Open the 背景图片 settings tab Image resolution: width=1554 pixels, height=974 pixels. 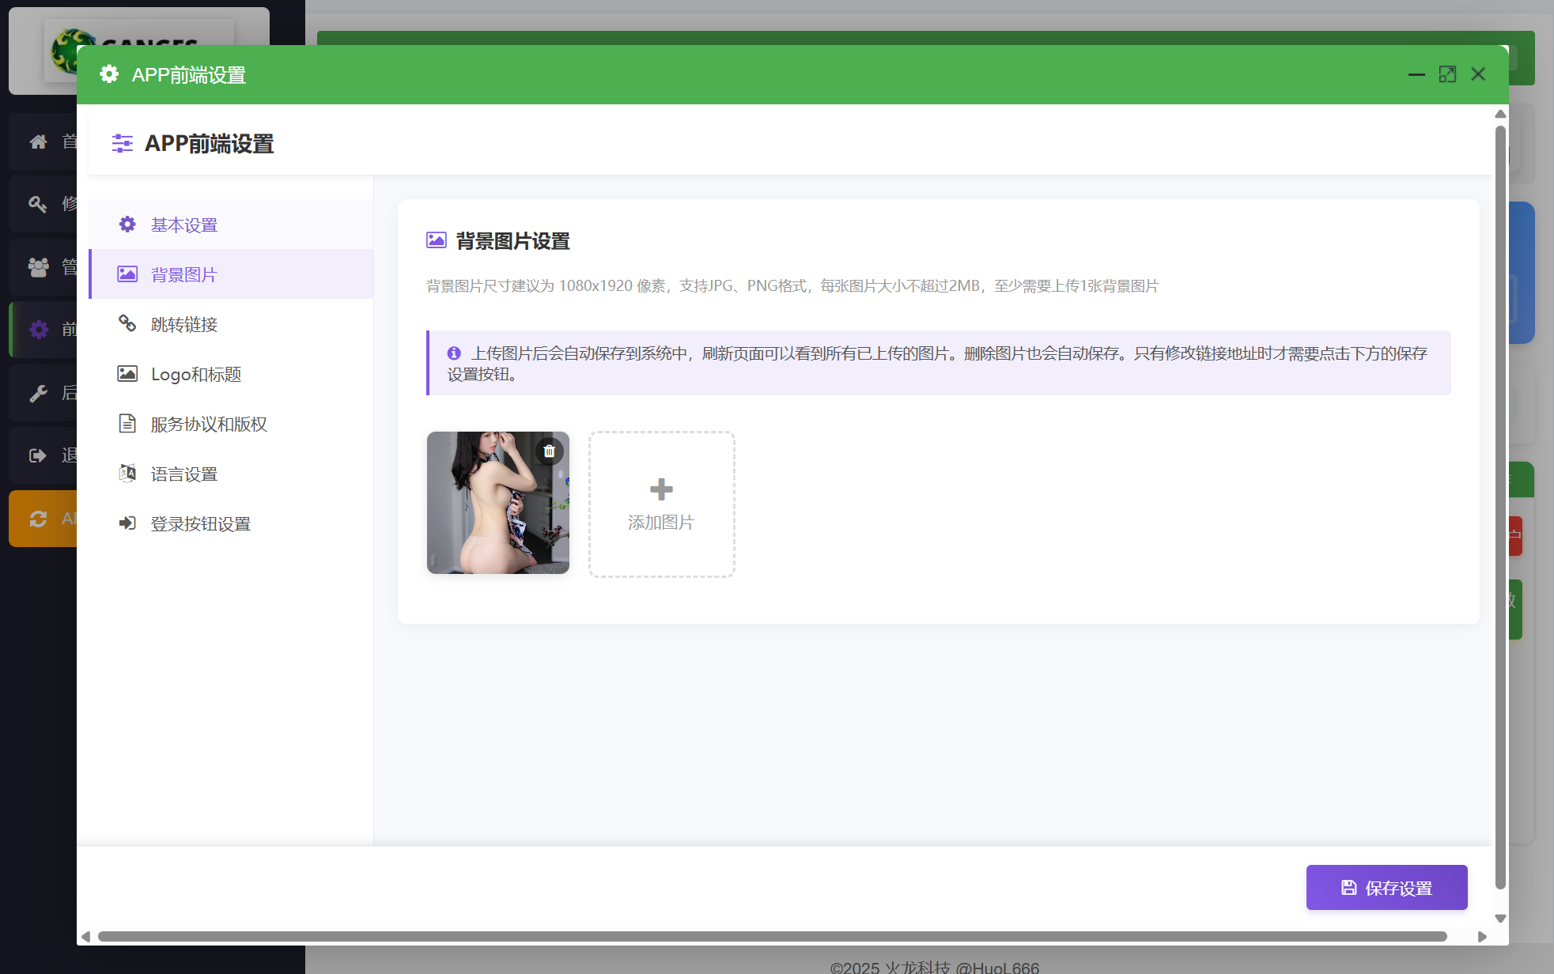point(183,274)
